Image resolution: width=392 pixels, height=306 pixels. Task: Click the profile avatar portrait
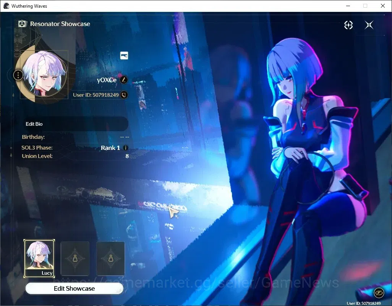point(44,74)
